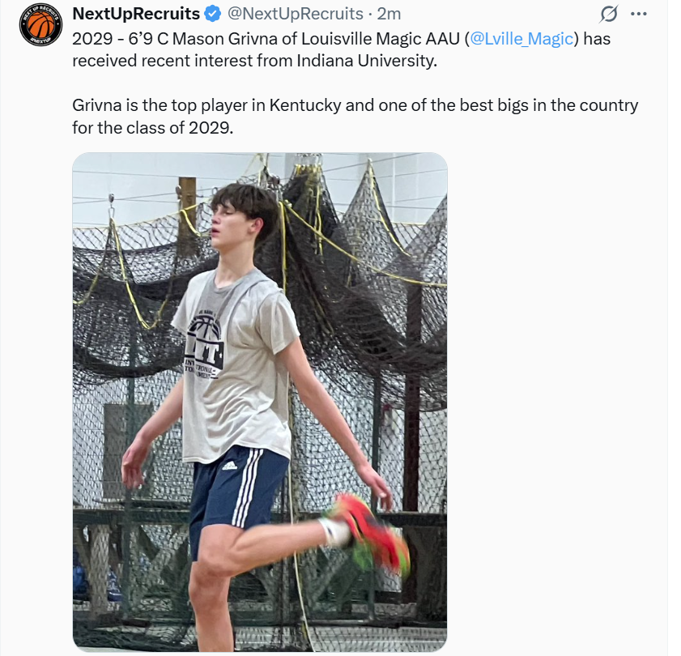Open the three-dot More options menu
The width and height of the screenshot is (681, 656).
(x=639, y=15)
